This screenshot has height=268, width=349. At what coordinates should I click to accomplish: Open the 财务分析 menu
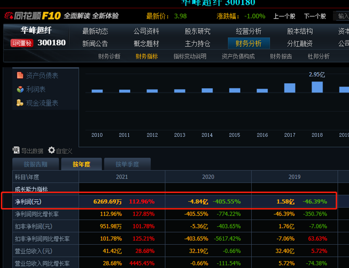tap(249, 43)
